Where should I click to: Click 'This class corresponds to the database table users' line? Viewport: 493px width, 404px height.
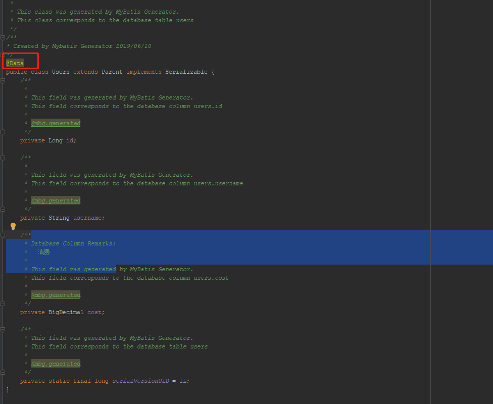(105, 20)
